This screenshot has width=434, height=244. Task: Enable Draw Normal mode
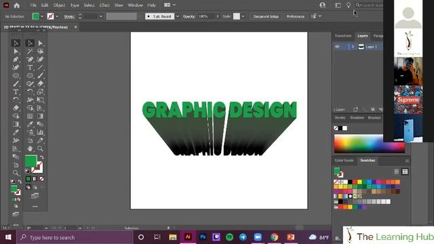28,187
